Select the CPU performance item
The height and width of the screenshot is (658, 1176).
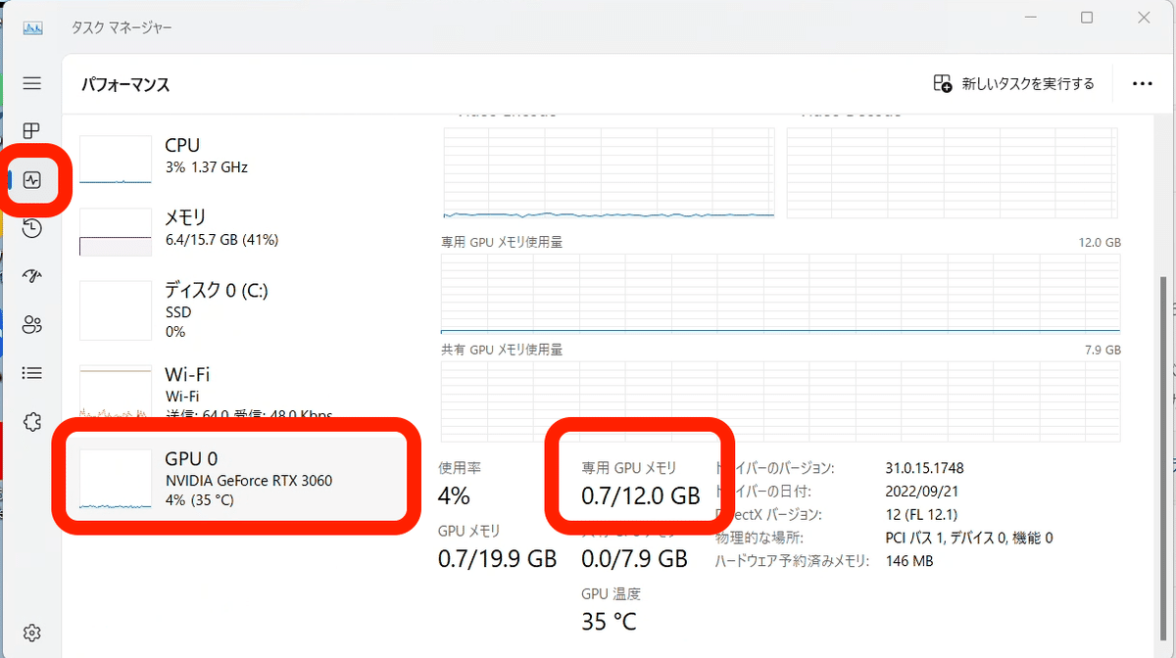(x=235, y=157)
